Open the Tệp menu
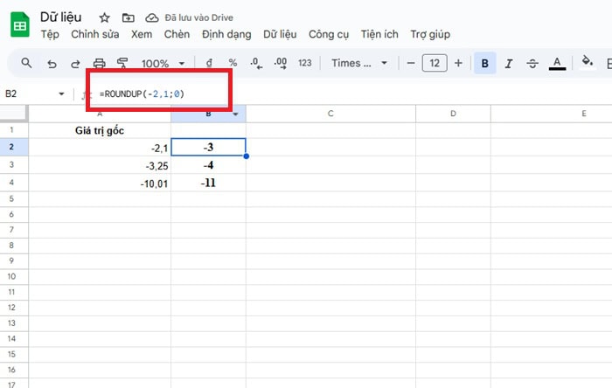This screenshot has width=612, height=388. pos(50,34)
